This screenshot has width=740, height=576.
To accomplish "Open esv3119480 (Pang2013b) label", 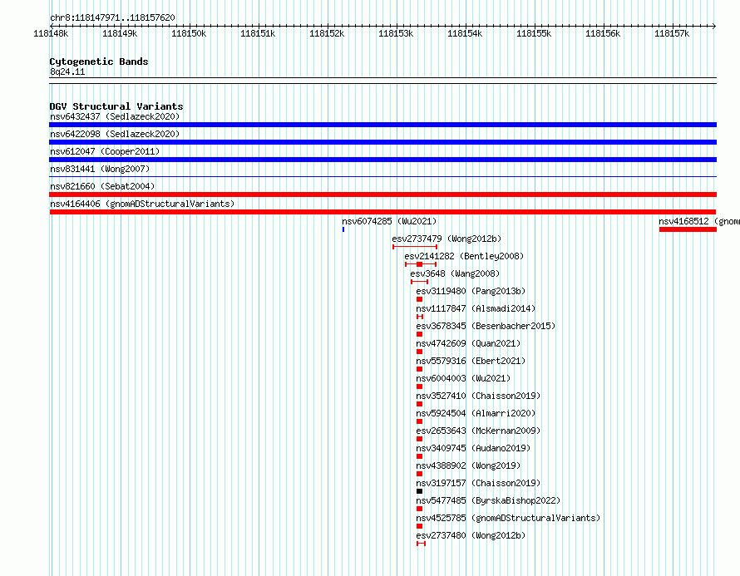I will tap(471, 291).
